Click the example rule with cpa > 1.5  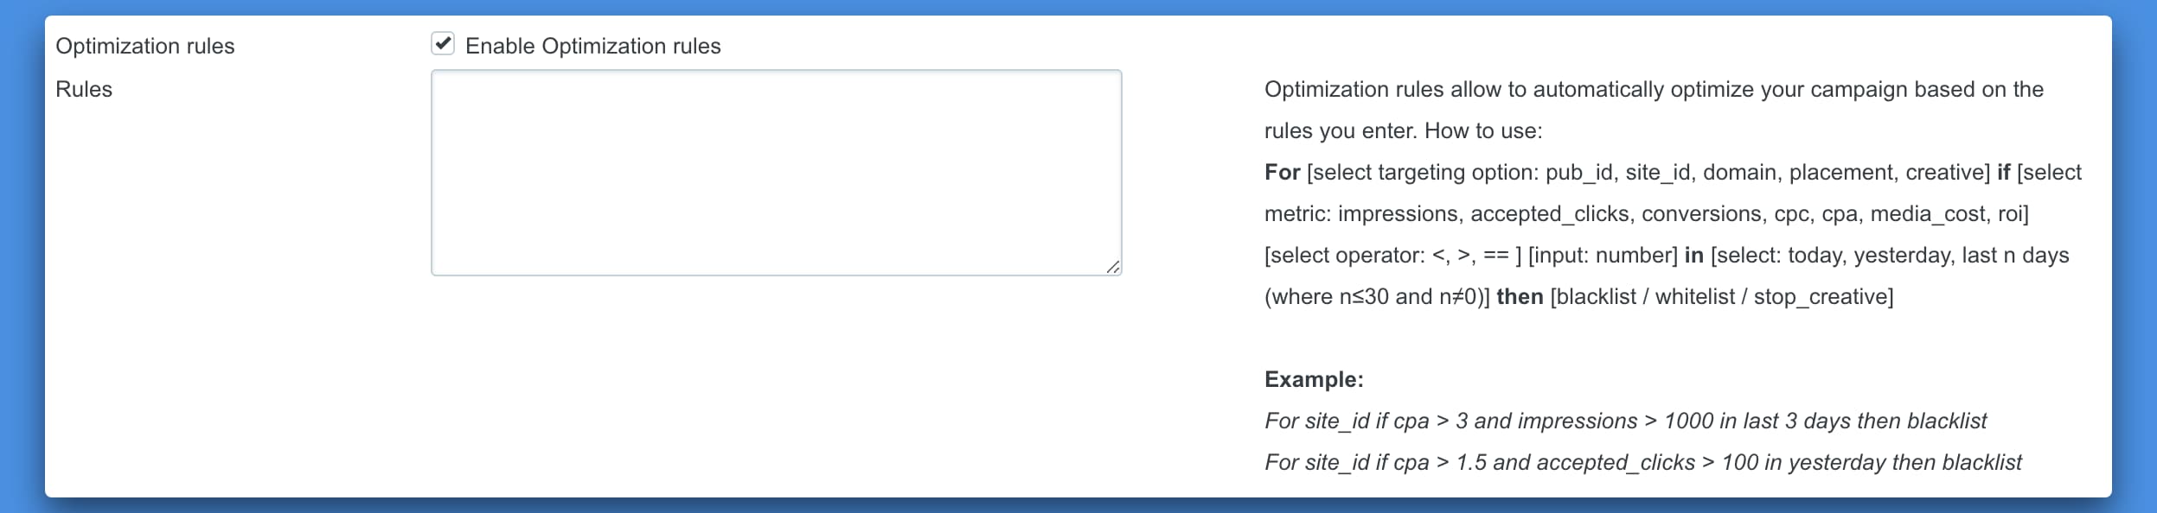coord(1642,462)
